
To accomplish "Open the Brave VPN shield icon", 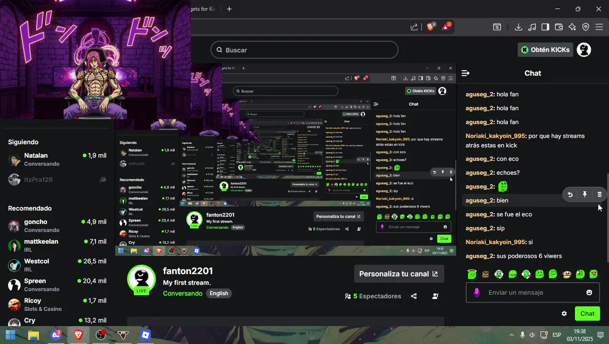I will [586, 27].
